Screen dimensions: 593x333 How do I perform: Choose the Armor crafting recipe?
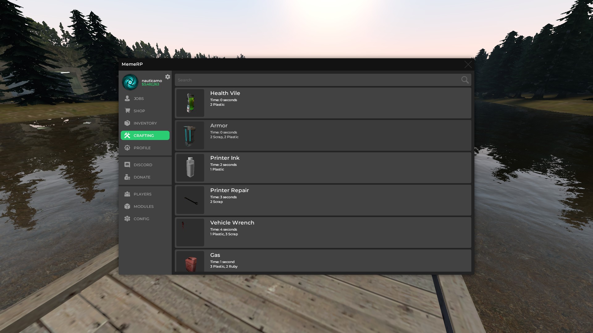pos(323,135)
